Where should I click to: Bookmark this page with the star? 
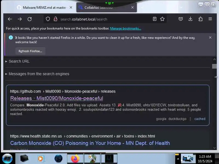[162, 19]
